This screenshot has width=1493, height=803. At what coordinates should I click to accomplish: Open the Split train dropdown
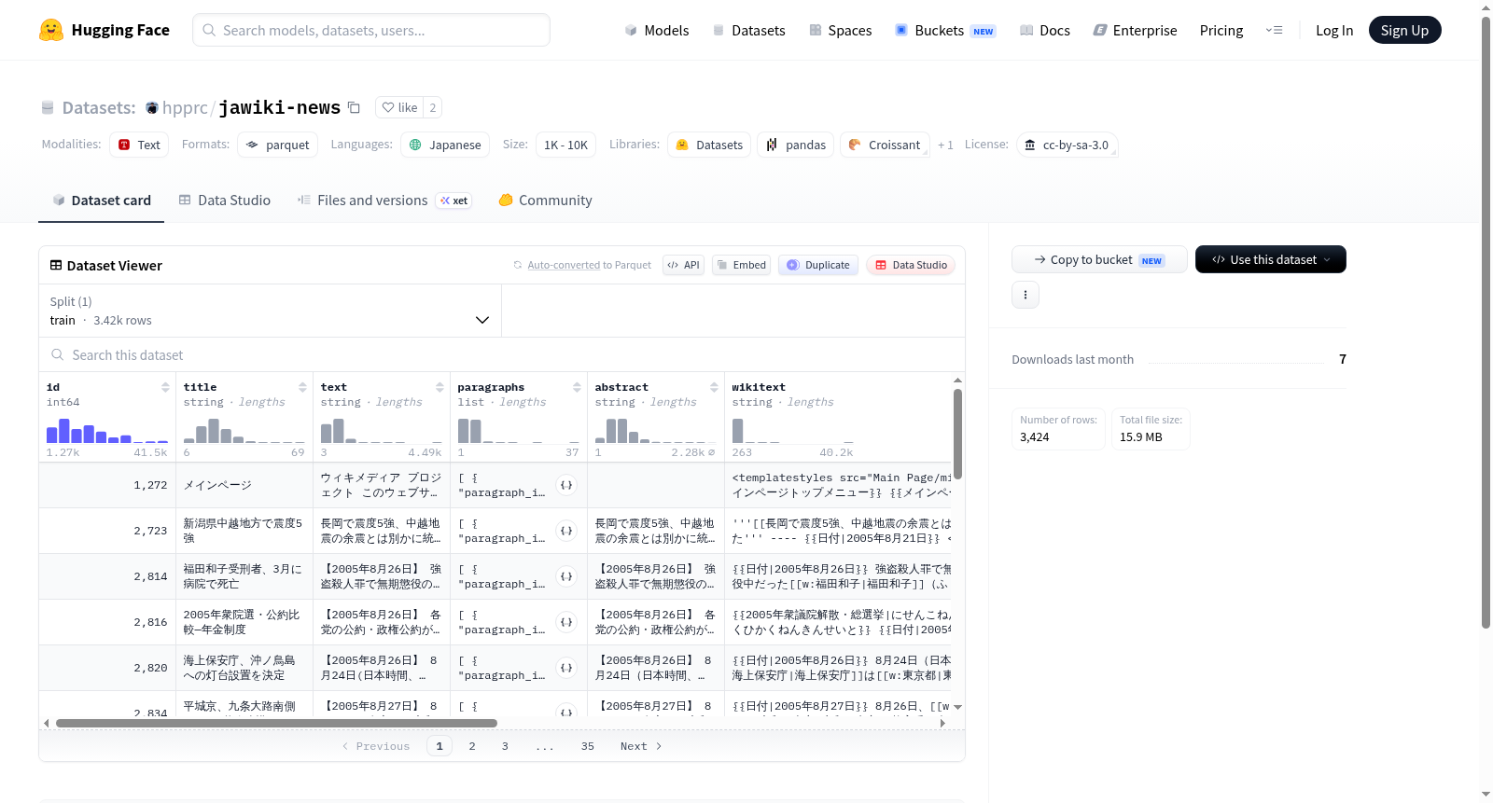[x=270, y=311]
